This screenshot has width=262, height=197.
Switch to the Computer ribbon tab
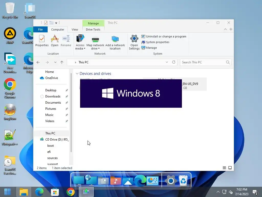[58, 29]
